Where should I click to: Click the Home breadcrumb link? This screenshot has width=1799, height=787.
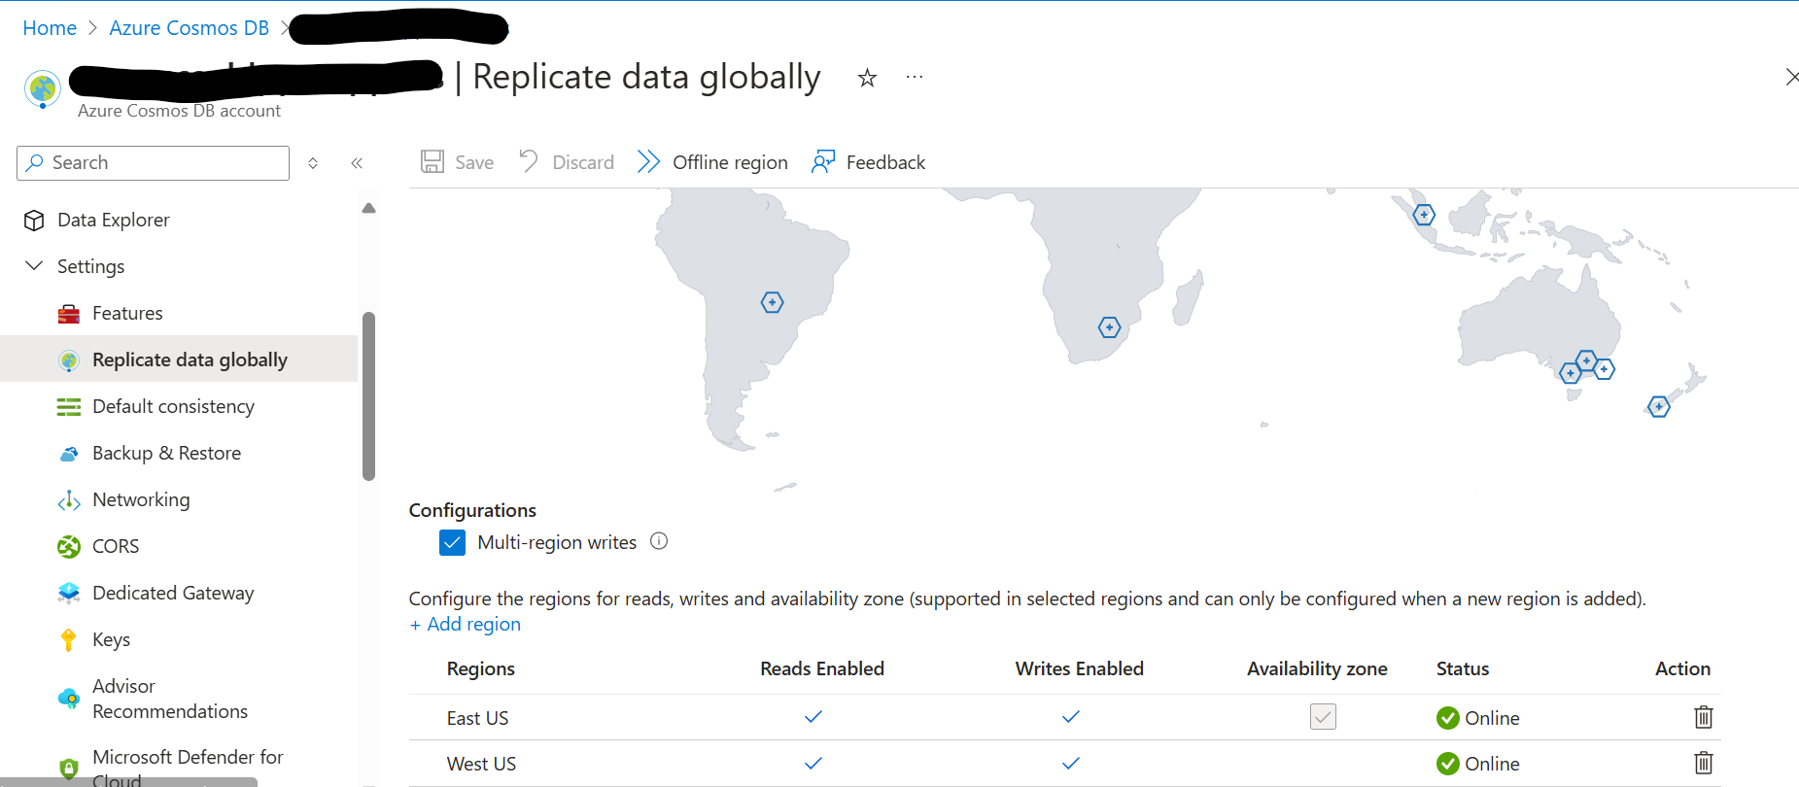pos(50,28)
